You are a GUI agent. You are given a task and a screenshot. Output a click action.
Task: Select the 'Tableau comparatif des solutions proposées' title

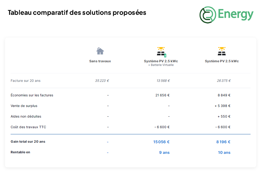pyautogui.click(x=77, y=13)
